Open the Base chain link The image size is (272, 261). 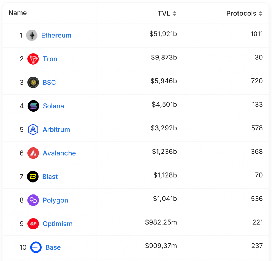click(53, 247)
